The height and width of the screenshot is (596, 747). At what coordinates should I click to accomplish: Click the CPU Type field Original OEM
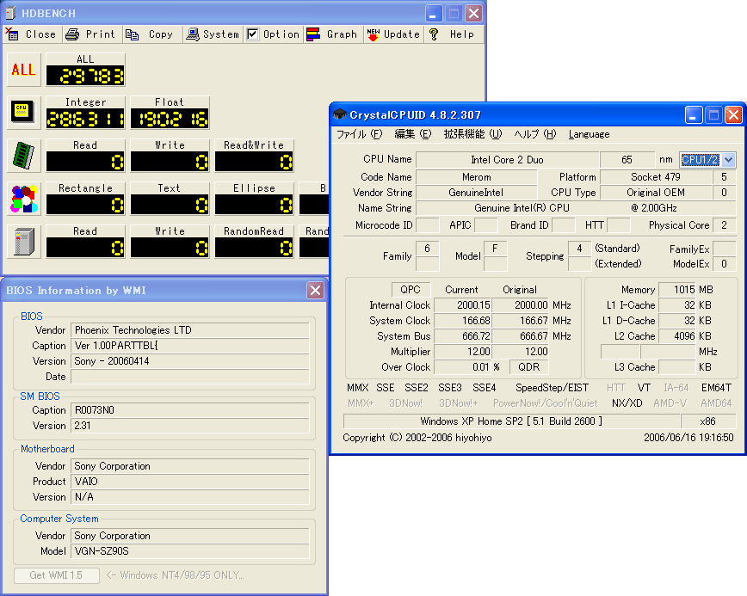(656, 193)
